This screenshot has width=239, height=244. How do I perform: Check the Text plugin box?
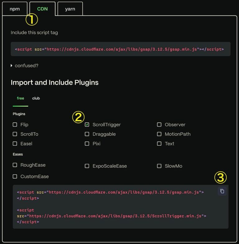coord(159,144)
